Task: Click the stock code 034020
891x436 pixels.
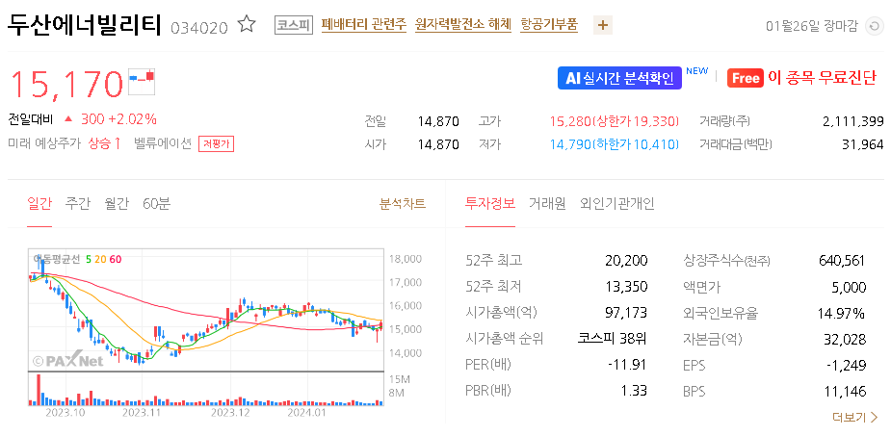Action: coord(199,28)
